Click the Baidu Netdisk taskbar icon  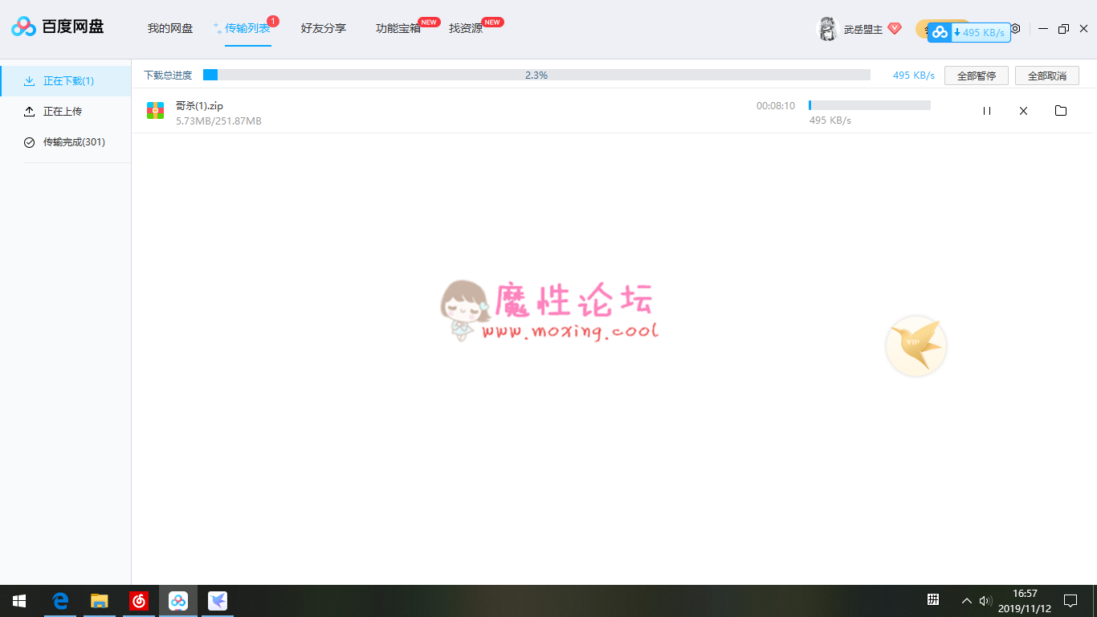point(178,601)
